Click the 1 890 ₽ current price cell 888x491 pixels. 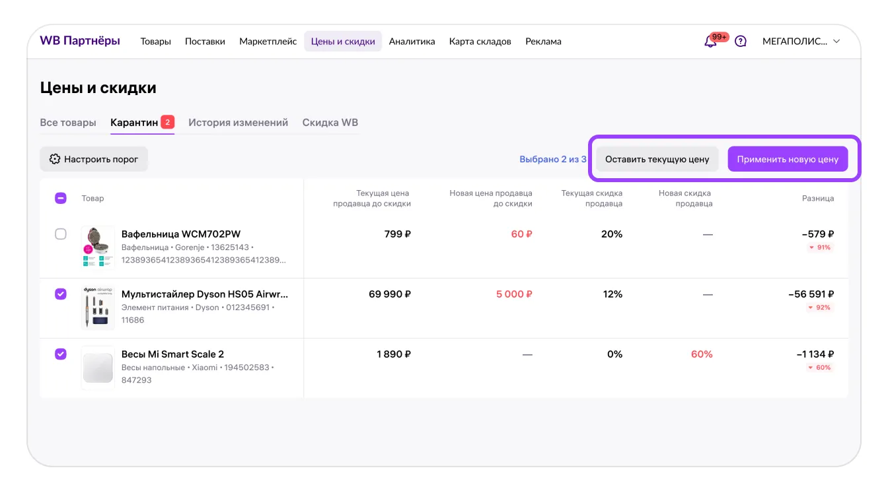click(x=394, y=354)
